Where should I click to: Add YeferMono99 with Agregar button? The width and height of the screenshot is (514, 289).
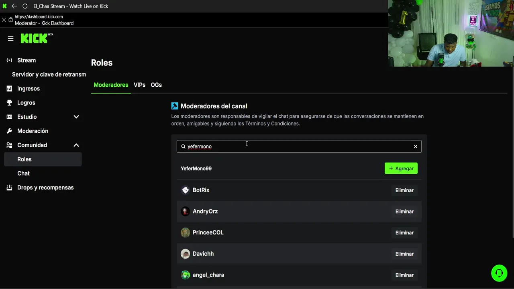[401, 168]
